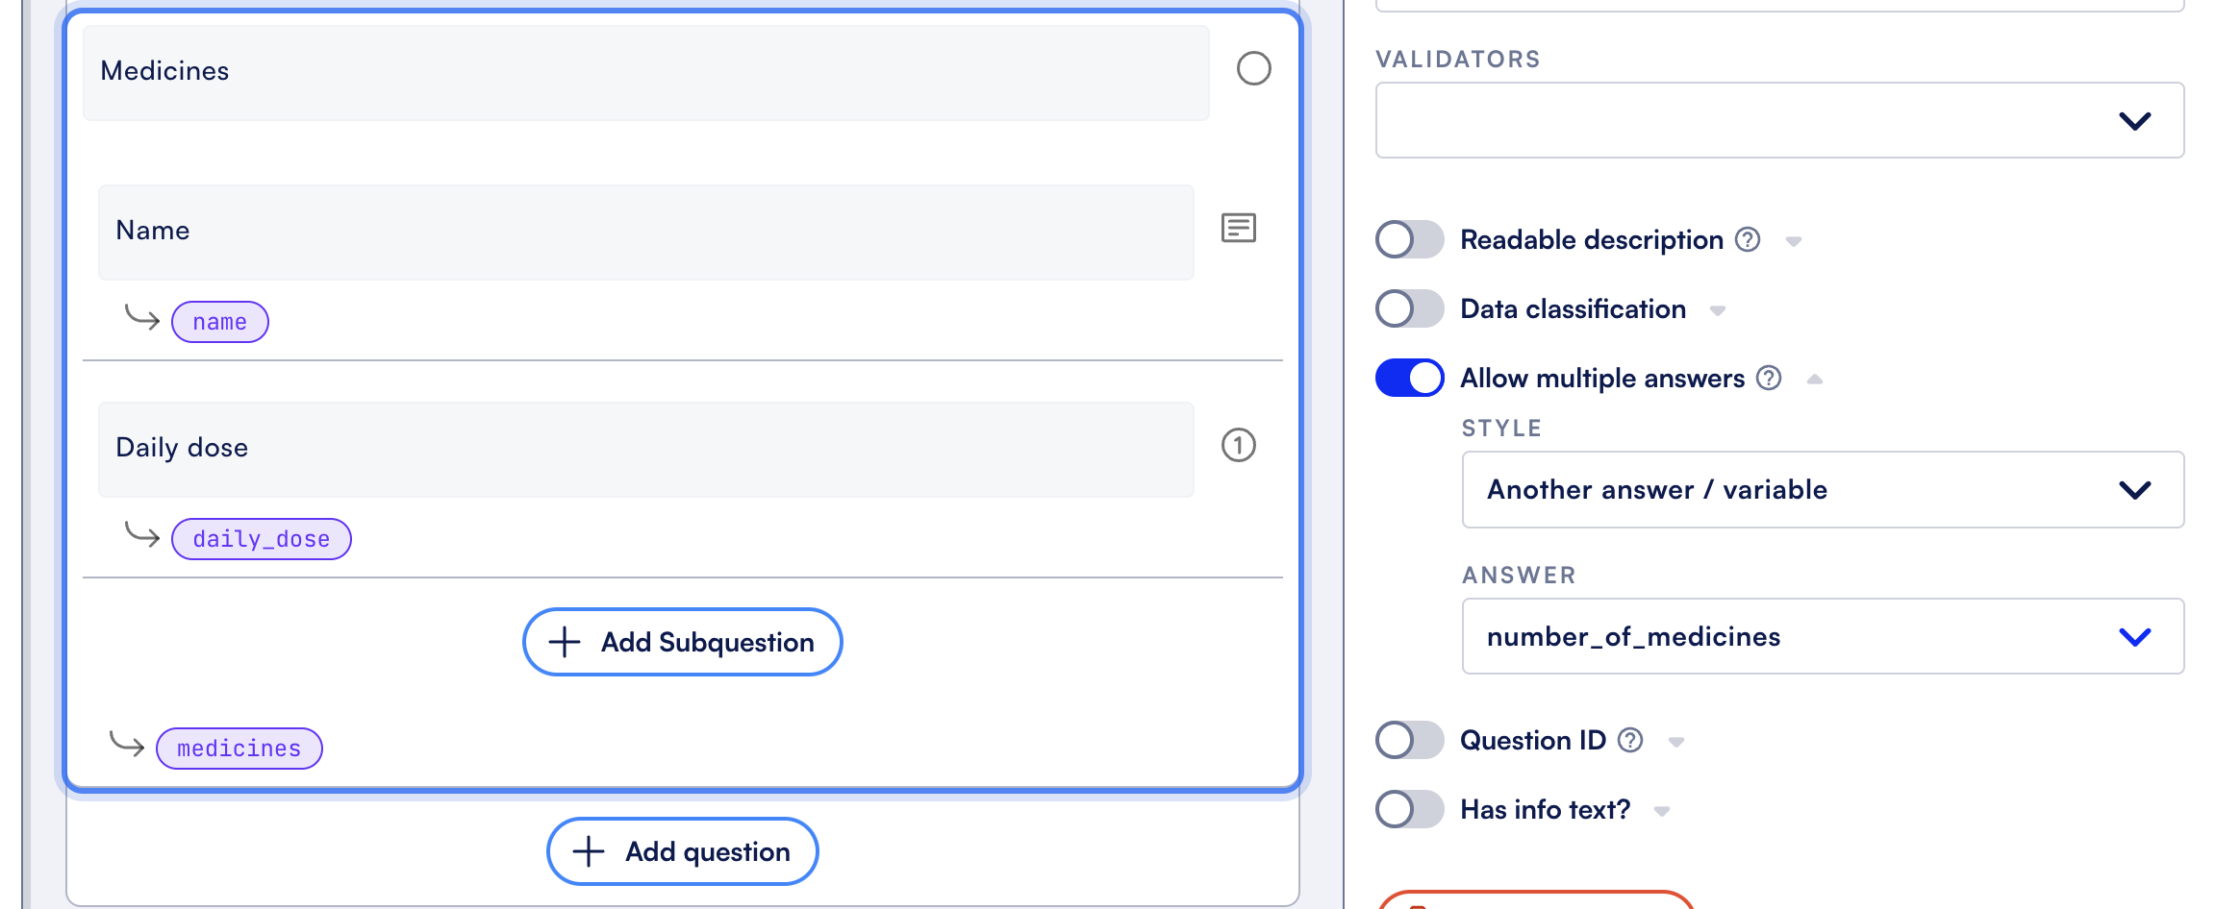Enable the Data classification toggle

coord(1409,308)
